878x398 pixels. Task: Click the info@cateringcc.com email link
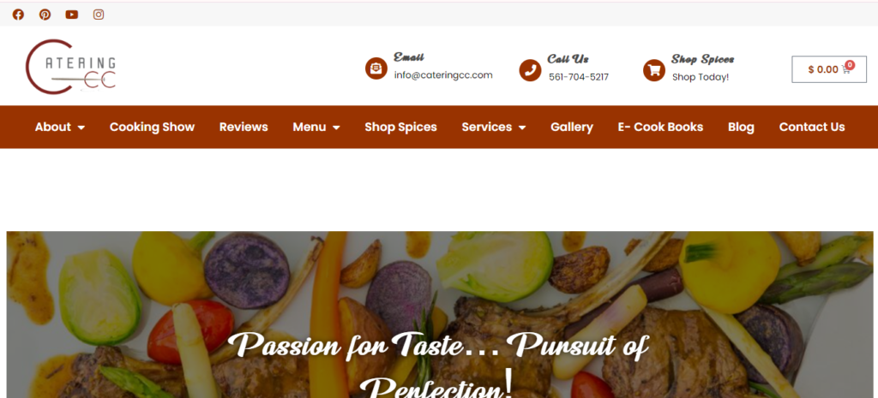(443, 75)
